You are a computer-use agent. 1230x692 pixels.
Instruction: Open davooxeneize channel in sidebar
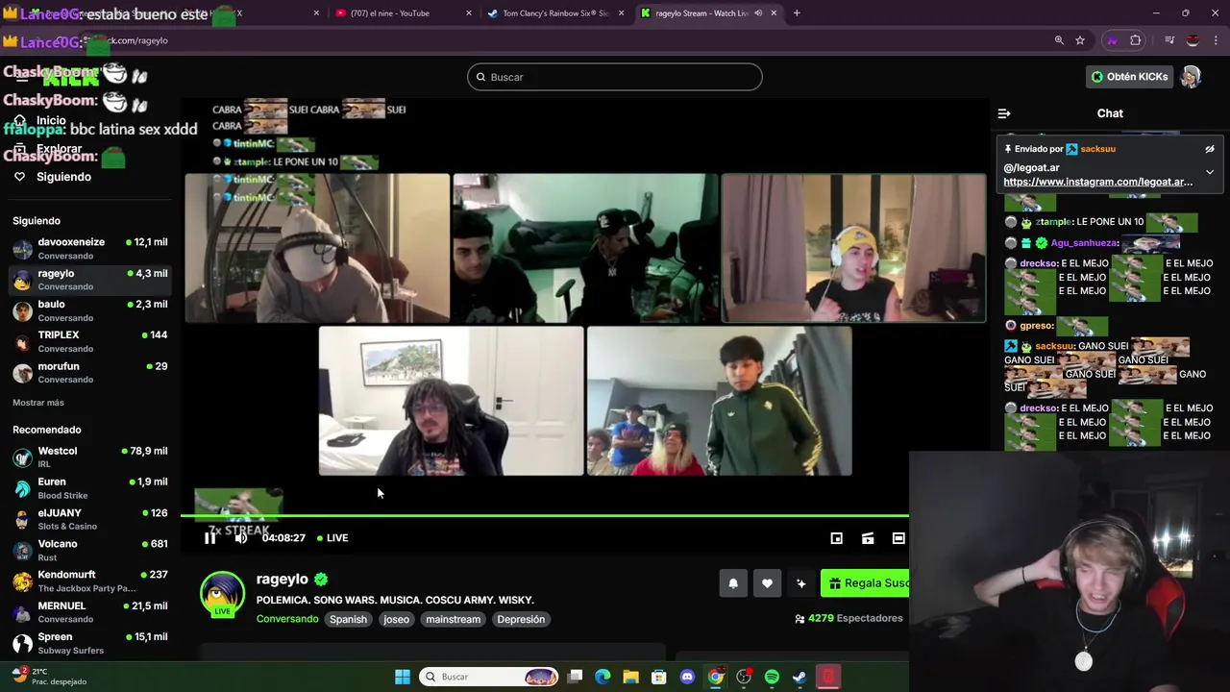click(90, 248)
